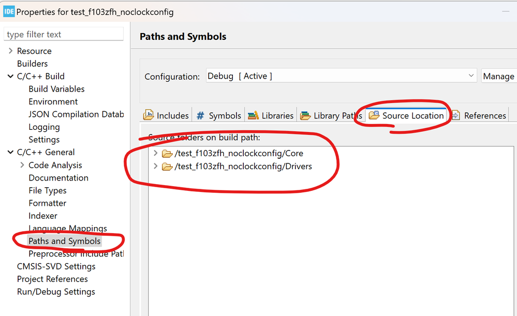The width and height of the screenshot is (517, 316).
Task: Open the Language Mappings page
Action: point(68,229)
